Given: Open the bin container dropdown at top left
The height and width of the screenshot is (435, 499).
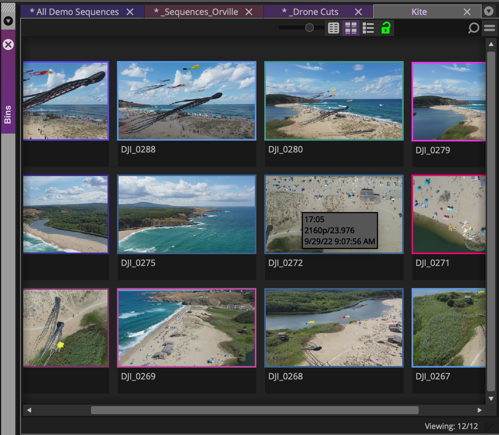Looking at the screenshot, I should tap(8, 21).
